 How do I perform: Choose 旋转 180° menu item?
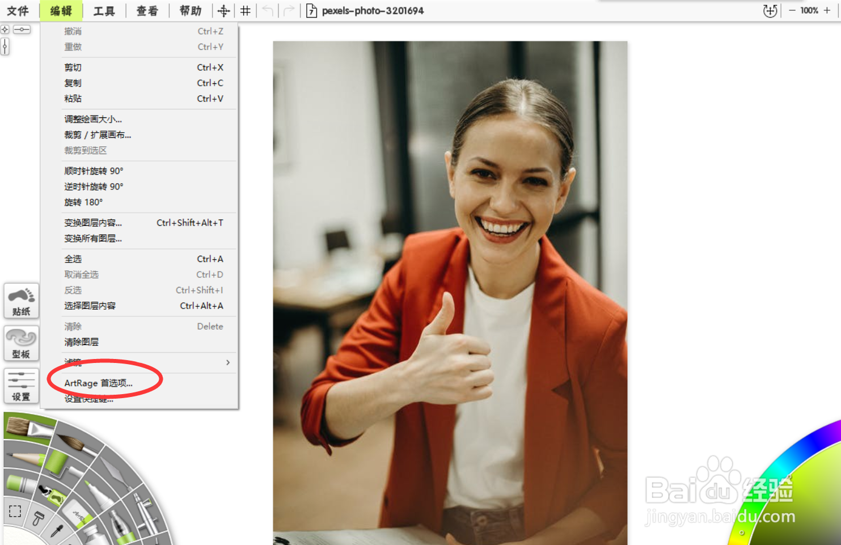[x=139, y=202]
